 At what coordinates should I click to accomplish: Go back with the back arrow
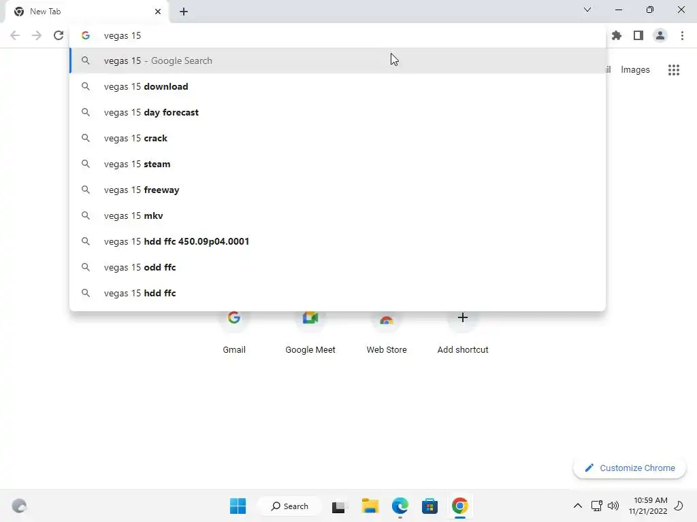click(x=15, y=35)
